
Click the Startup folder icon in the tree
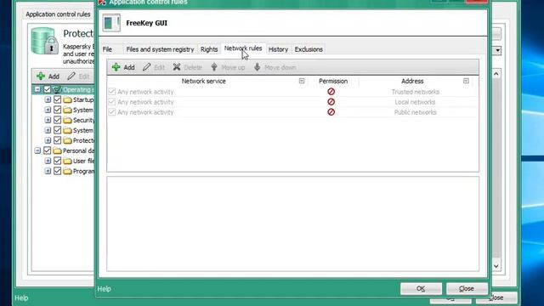[x=68, y=100]
